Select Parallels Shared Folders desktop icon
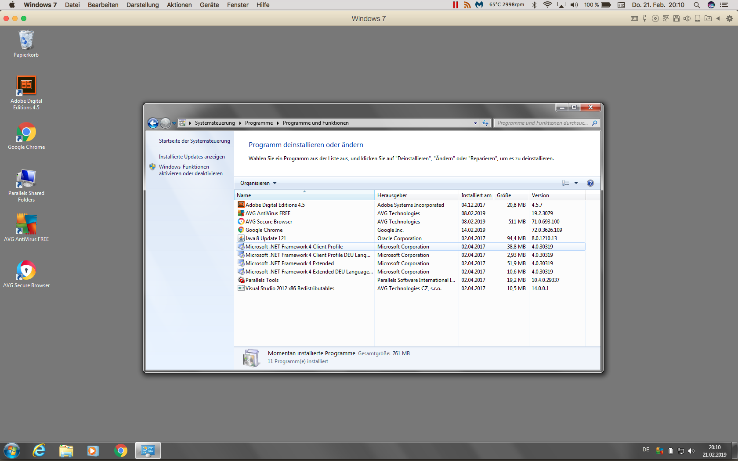This screenshot has width=738, height=461. pos(26,186)
